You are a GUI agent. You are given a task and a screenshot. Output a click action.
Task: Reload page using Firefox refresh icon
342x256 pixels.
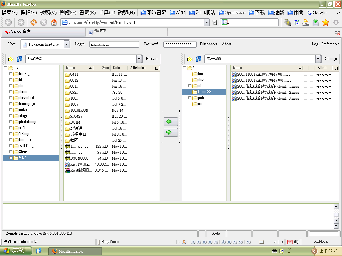pos(33,22)
